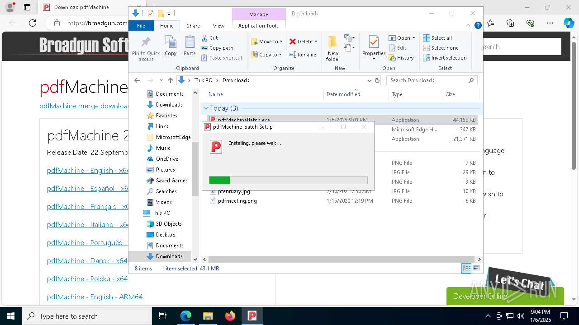Open pdfMachine - Polska - x64 link
Image resolution: width=579 pixels, height=325 pixels.
coord(87,279)
